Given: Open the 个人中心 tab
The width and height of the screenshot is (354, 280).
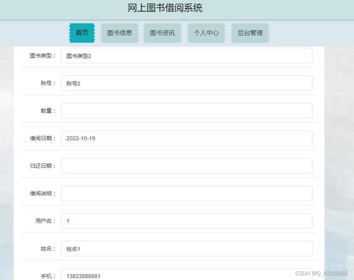Looking at the screenshot, I should pyautogui.click(x=206, y=33).
